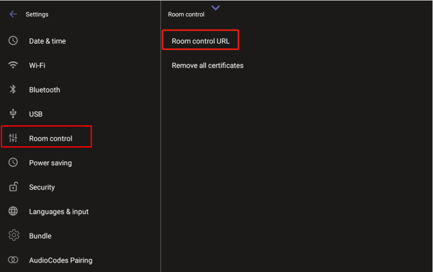The height and width of the screenshot is (272, 433).
Task: Click the Room control panel header text
Action: point(186,14)
